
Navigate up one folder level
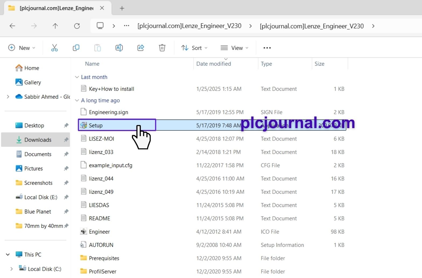(55, 26)
